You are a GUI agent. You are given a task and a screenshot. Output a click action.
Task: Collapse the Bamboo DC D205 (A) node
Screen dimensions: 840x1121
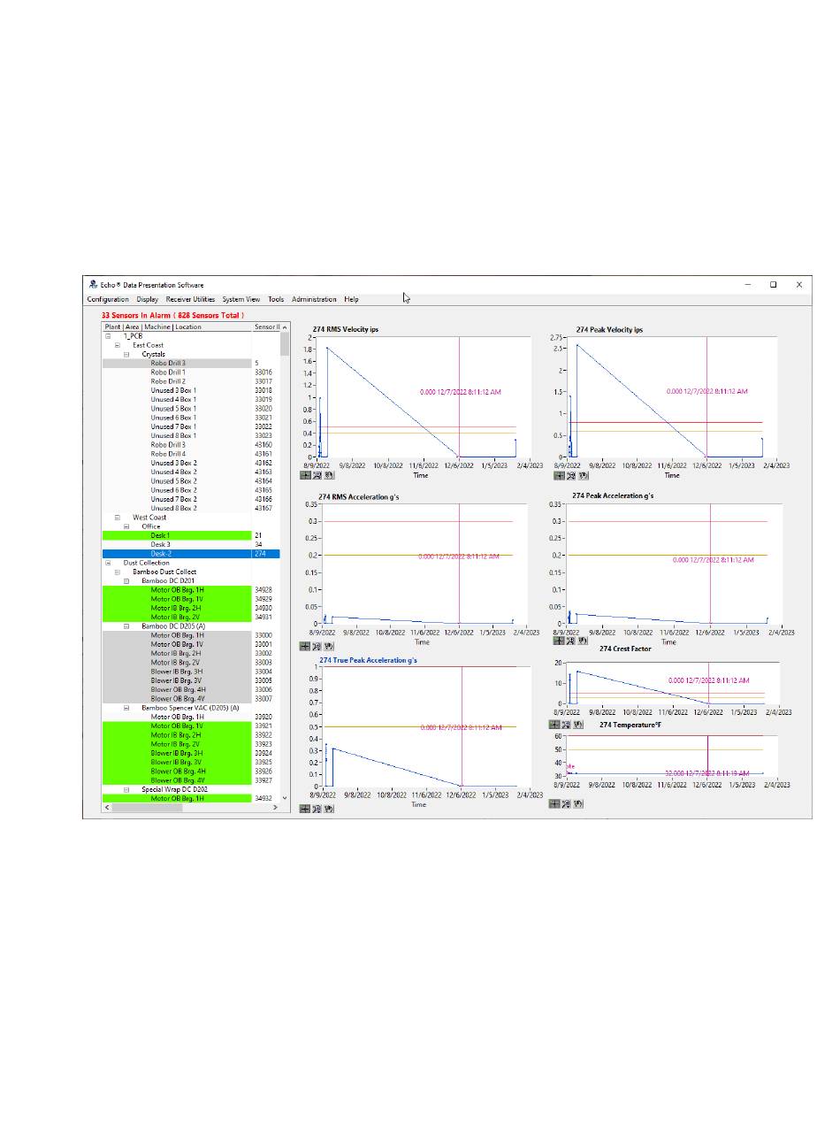click(126, 626)
